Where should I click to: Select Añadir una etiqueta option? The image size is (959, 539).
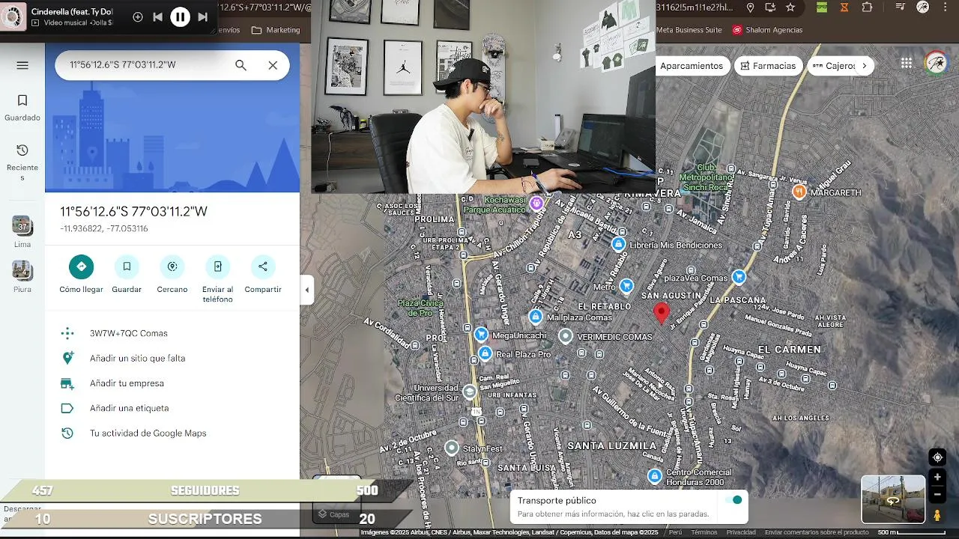172,408
